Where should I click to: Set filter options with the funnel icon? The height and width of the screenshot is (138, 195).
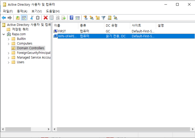[103, 18]
